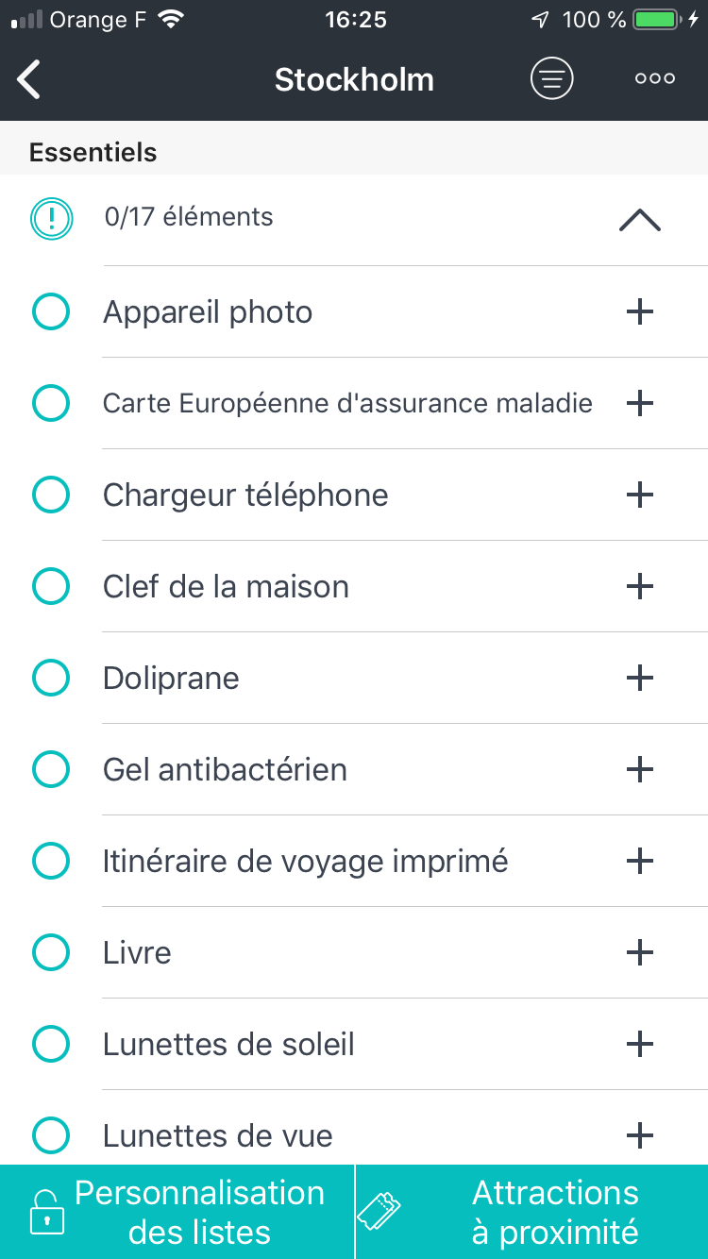Tick the Gel antibactérien circle
This screenshot has width=708, height=1259.
click(51, 770)
